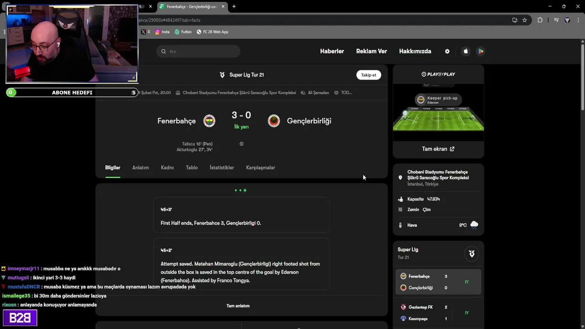Open the media control icon in Chrome toolbar
Image resolution: width=585 pixels, height=329 pixels.
point(556,20)
